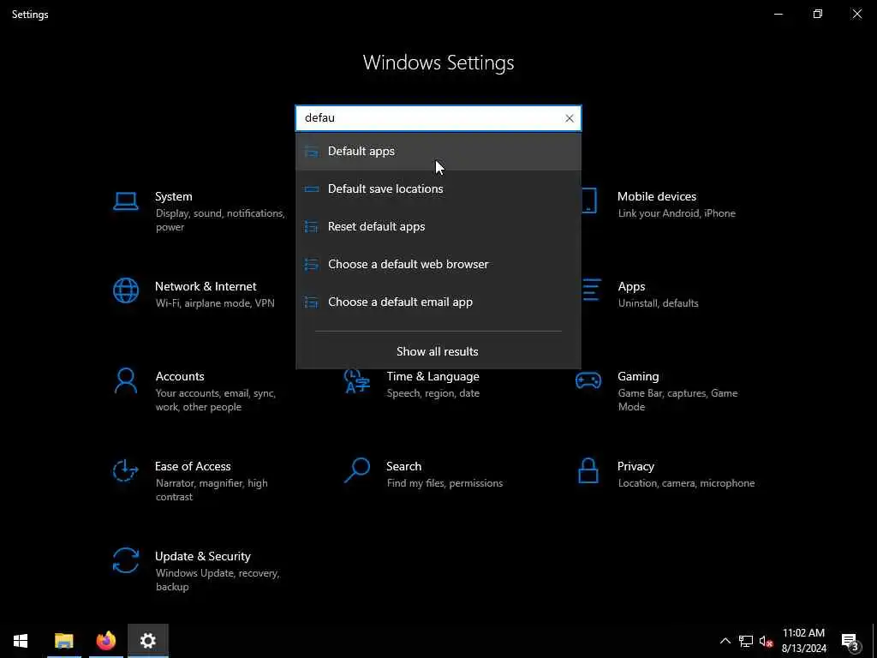Viewport: 877px width, 658px height.
Task: Open the Update & Security arrows icon
Action: [125, 560]
